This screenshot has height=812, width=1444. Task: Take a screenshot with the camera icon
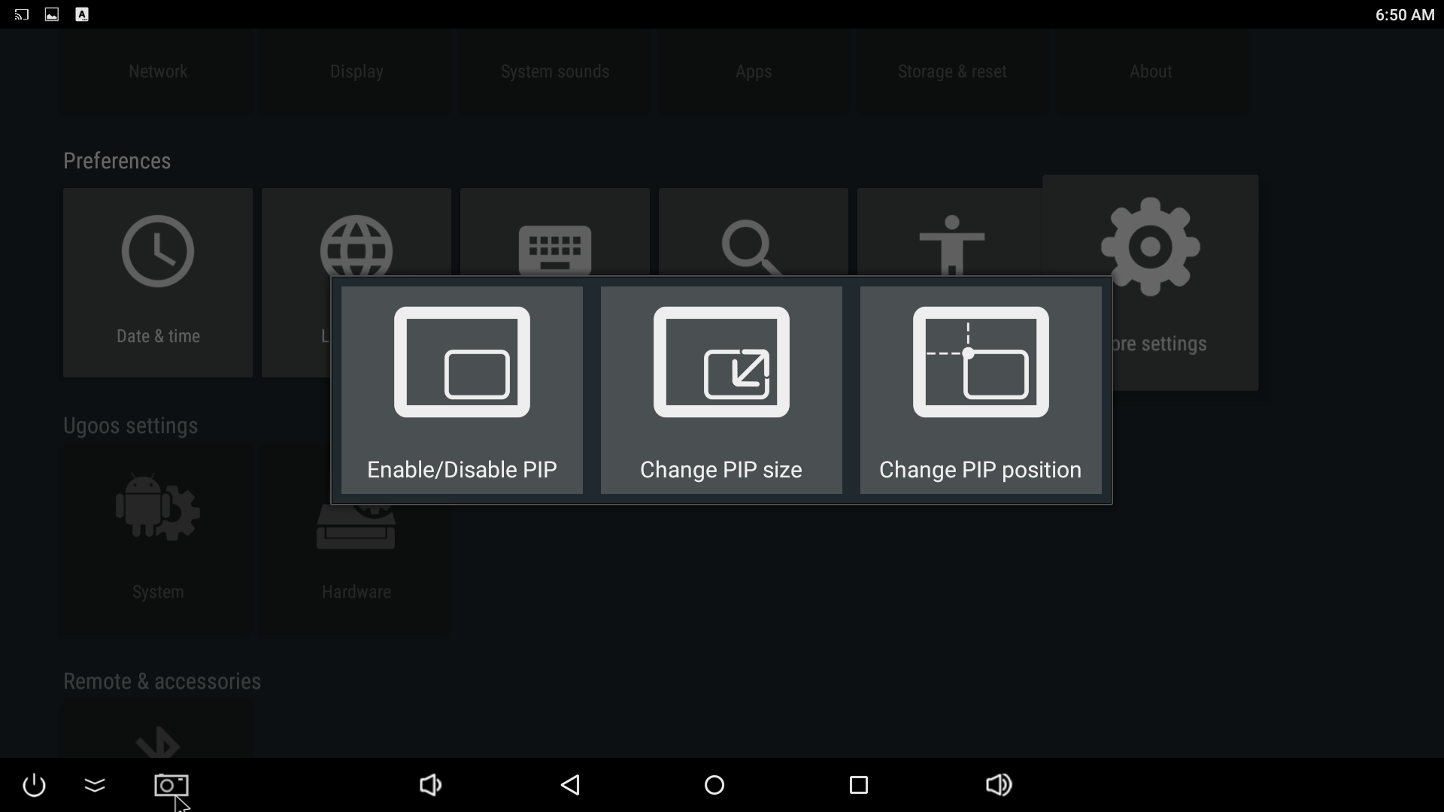click(x=171, y=785)
